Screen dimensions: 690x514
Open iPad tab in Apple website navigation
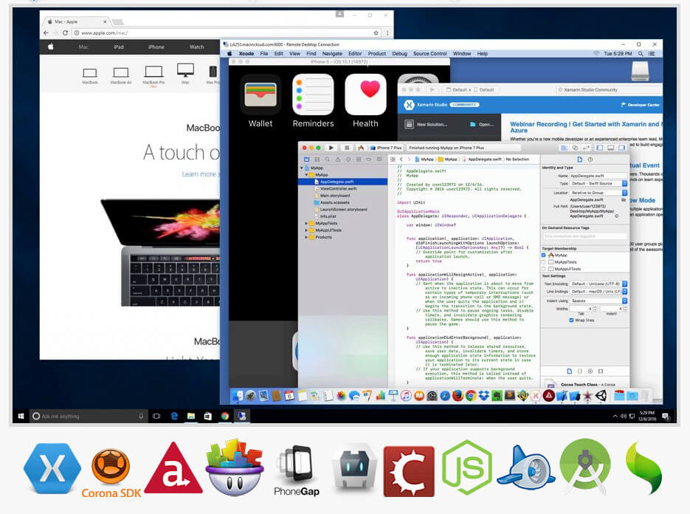[x=119, y=47]
